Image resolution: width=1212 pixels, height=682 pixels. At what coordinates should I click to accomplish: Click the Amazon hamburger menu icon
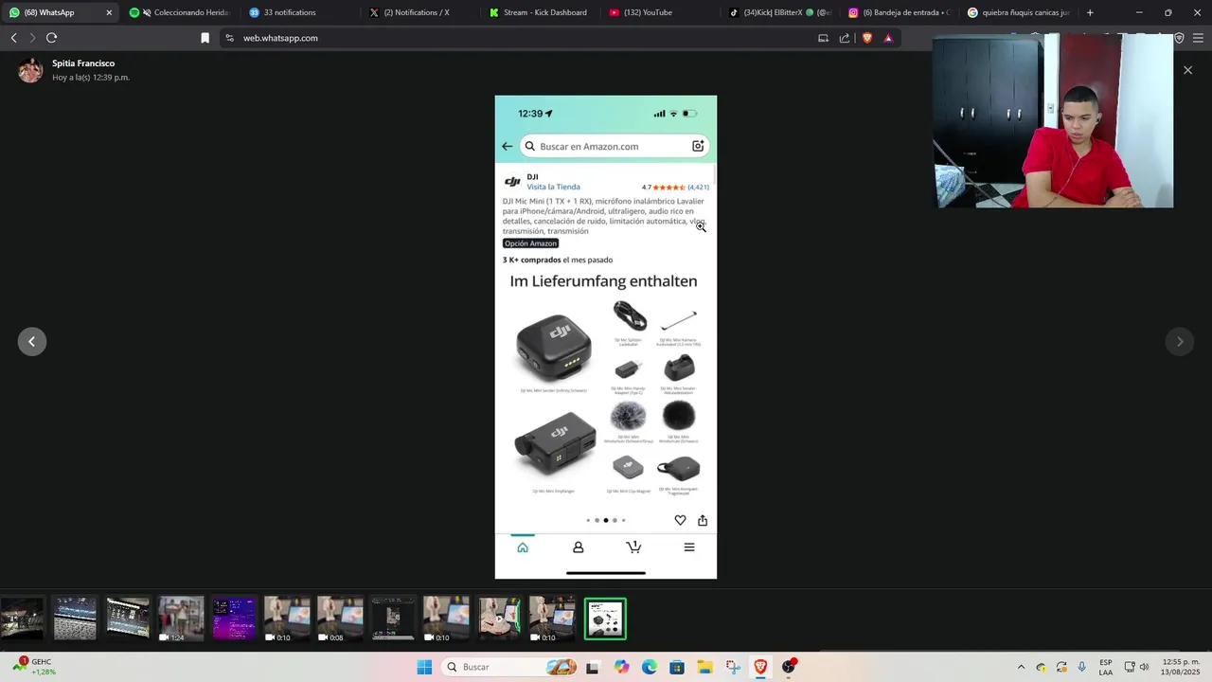click(x=689, y=547)
